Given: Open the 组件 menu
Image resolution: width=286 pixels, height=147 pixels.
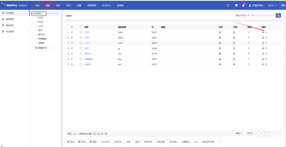Looking at the screenshot, I should point(58,5).
